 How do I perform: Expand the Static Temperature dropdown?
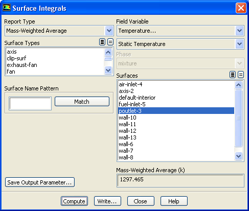click(x=239, y=44)
